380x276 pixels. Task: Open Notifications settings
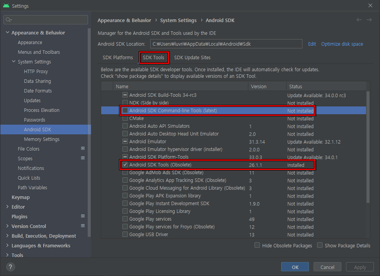pos(31,168)
